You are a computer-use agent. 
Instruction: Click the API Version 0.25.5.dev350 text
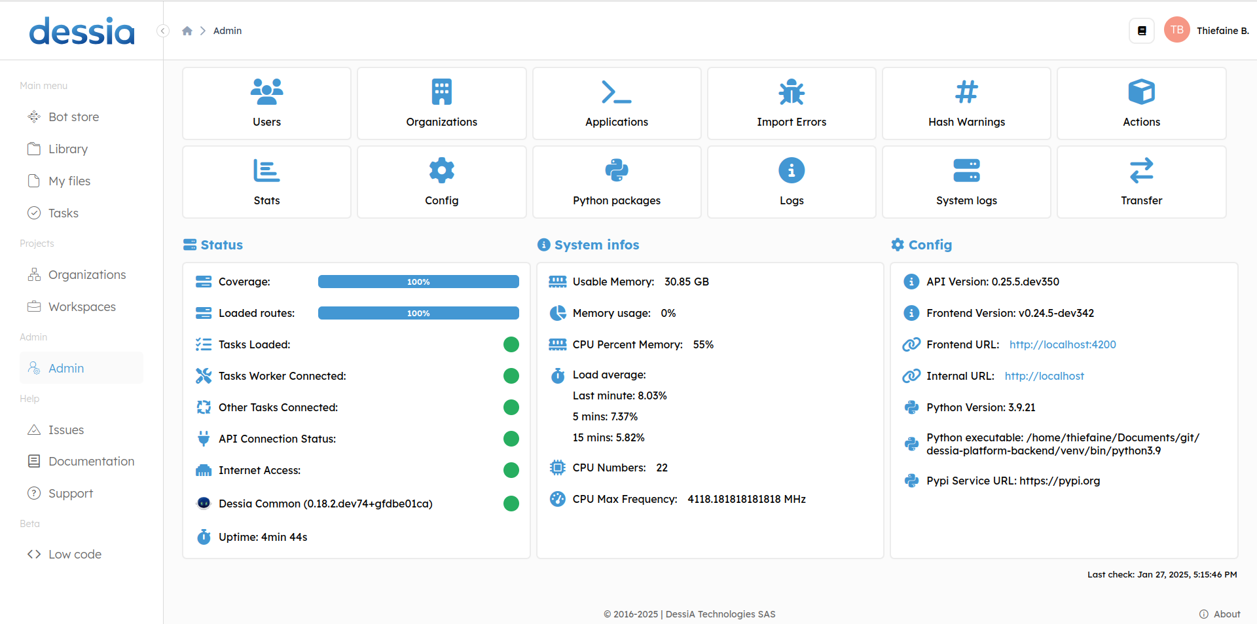993,282
